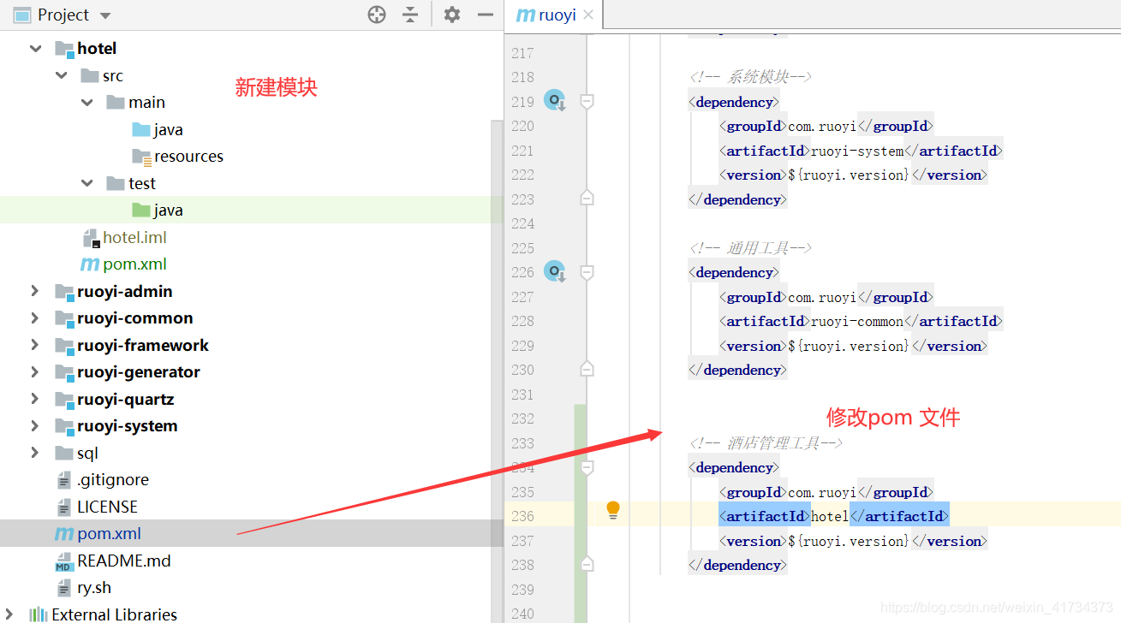
Task: Click version line 237 of hotel dependency
Action: tap(853, 541)
